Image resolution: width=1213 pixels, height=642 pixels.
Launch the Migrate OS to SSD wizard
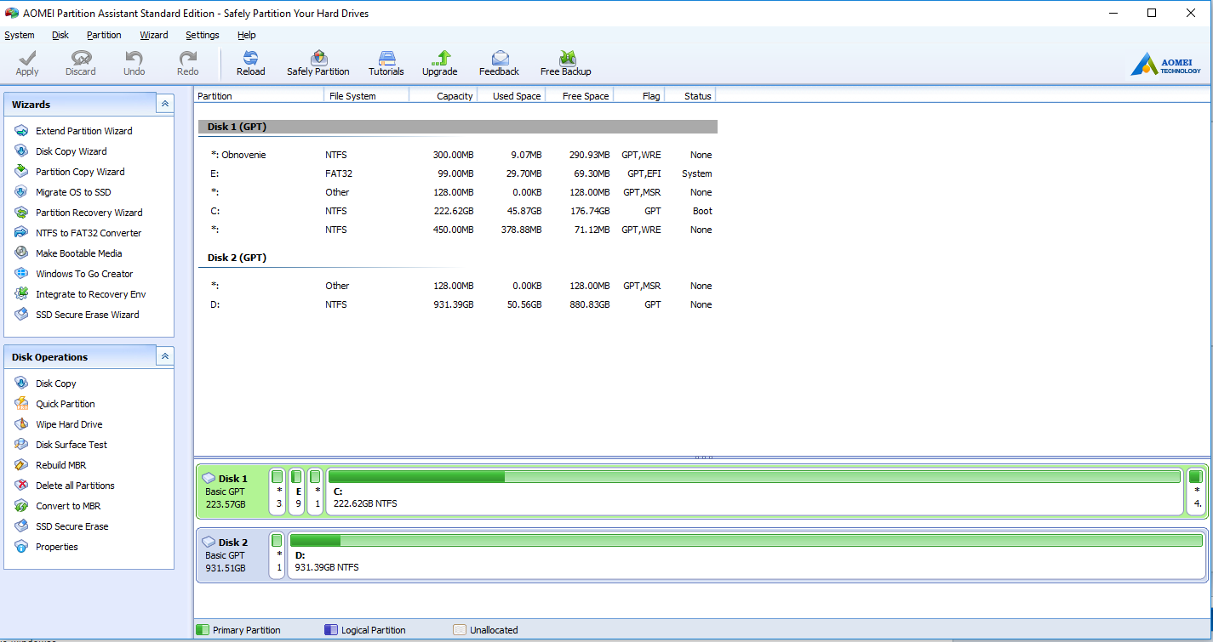click(73, 192)
